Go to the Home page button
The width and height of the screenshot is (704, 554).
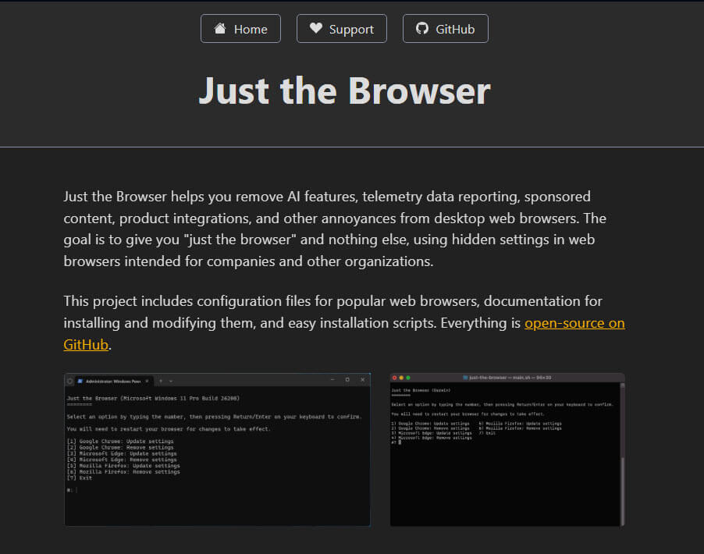pyautogui.click(x=240, y=29)
